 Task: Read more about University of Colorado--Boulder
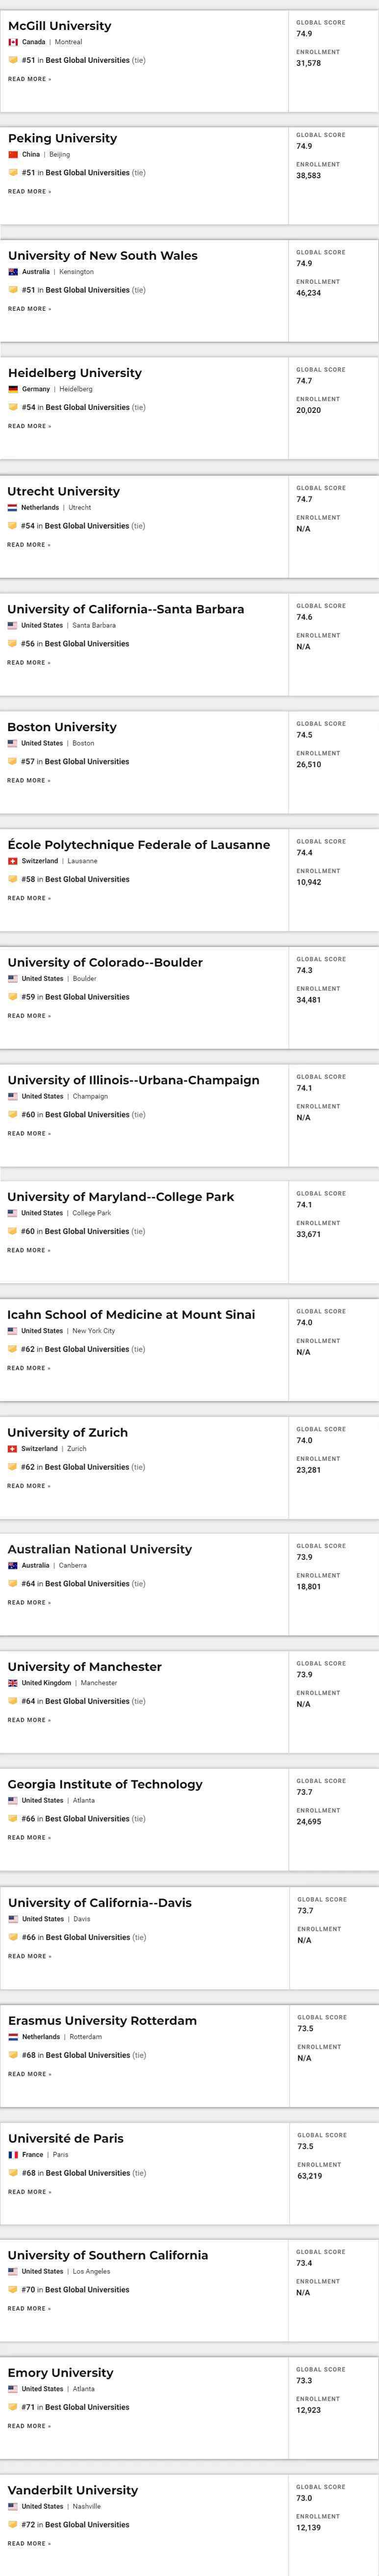tap(29, 1016)
